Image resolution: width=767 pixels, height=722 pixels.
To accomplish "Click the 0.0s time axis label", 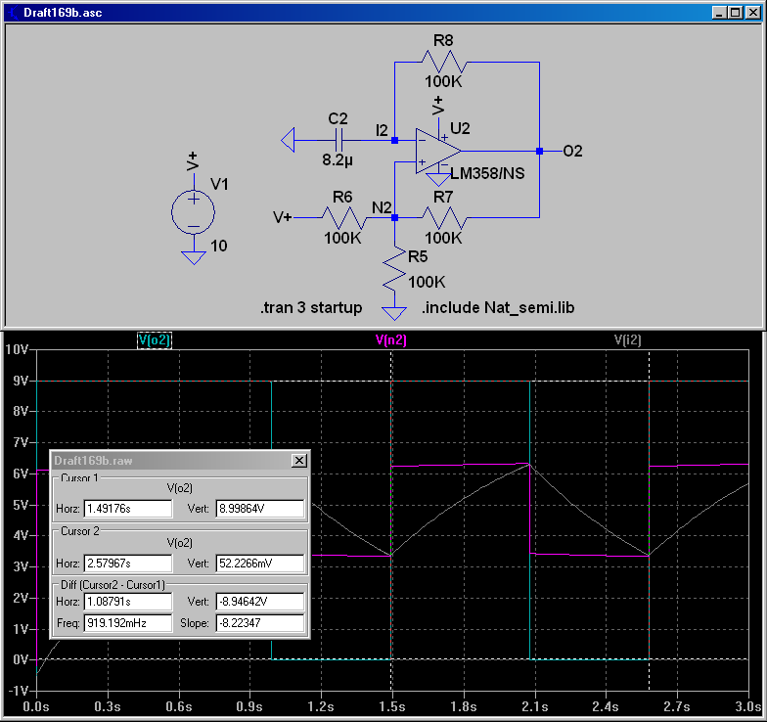I will 36,706.
